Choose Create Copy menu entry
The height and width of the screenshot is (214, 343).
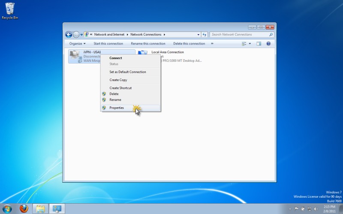tap(131, 80)
